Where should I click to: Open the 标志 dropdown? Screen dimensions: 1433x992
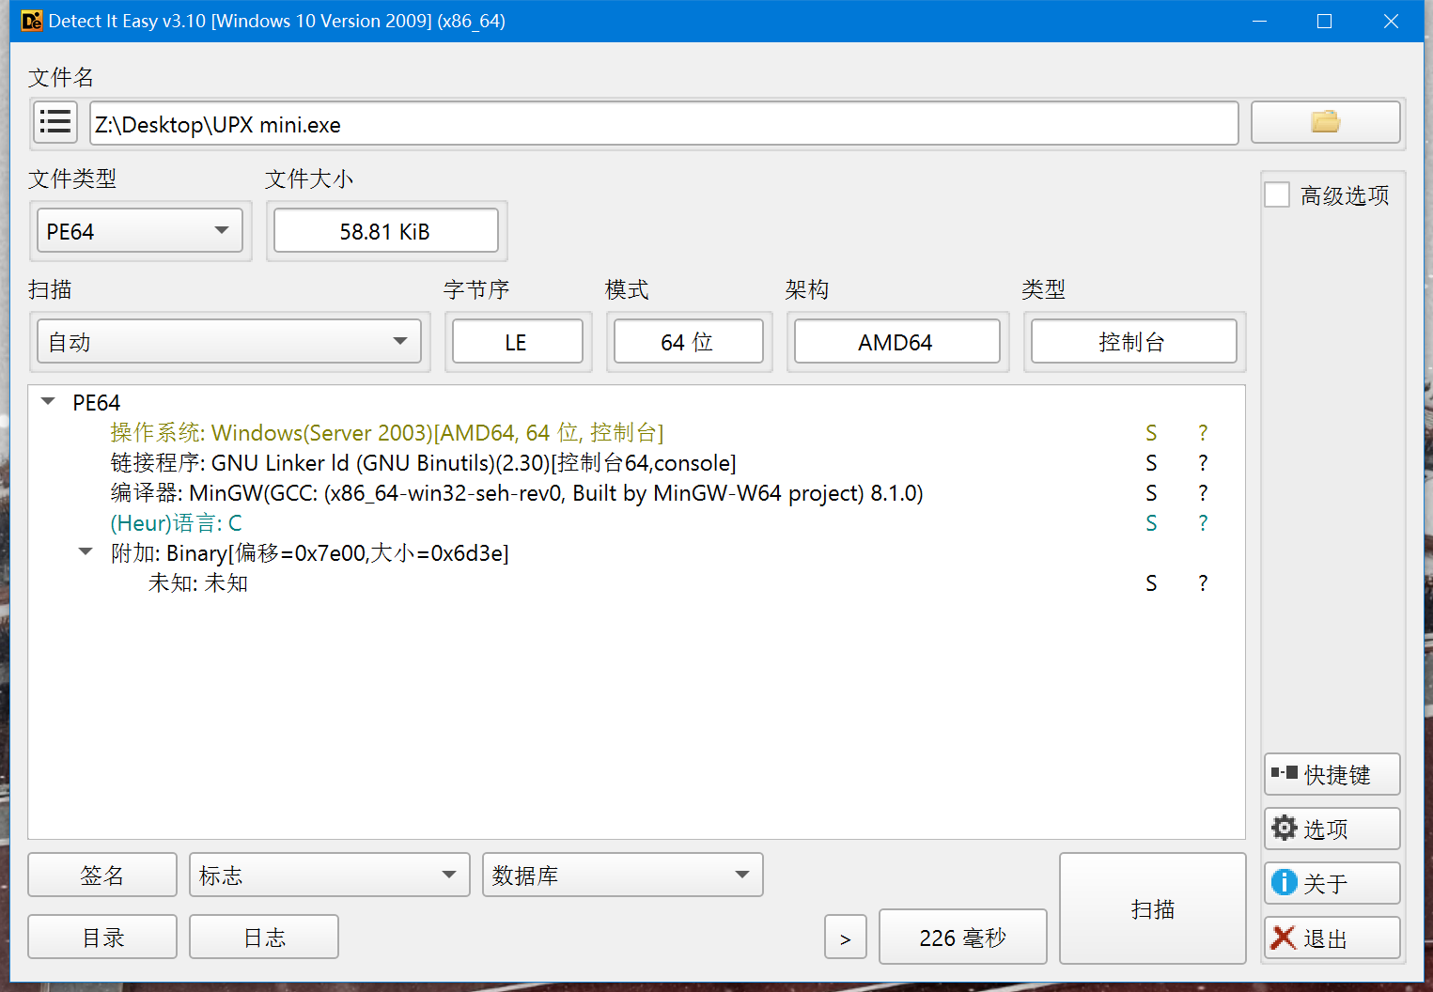coord(330,875)
